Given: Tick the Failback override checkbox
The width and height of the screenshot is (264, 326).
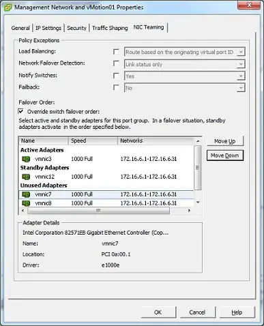Looking at the screenshot, I should click(x=116, y=87).
